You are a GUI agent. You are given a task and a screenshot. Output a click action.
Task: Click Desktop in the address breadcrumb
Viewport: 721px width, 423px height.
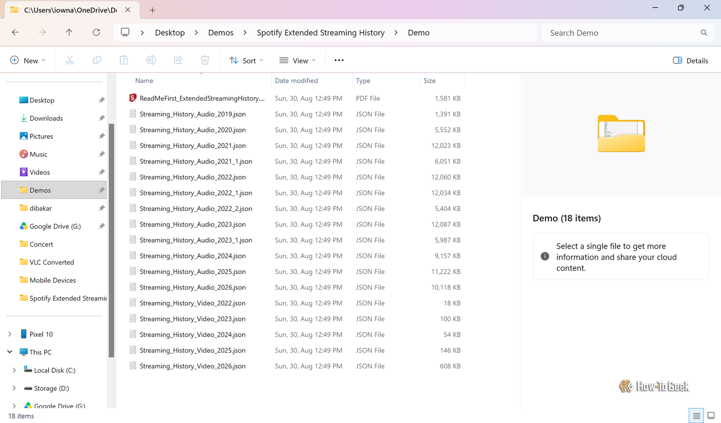pyautogui.click(x=170, y=33)
